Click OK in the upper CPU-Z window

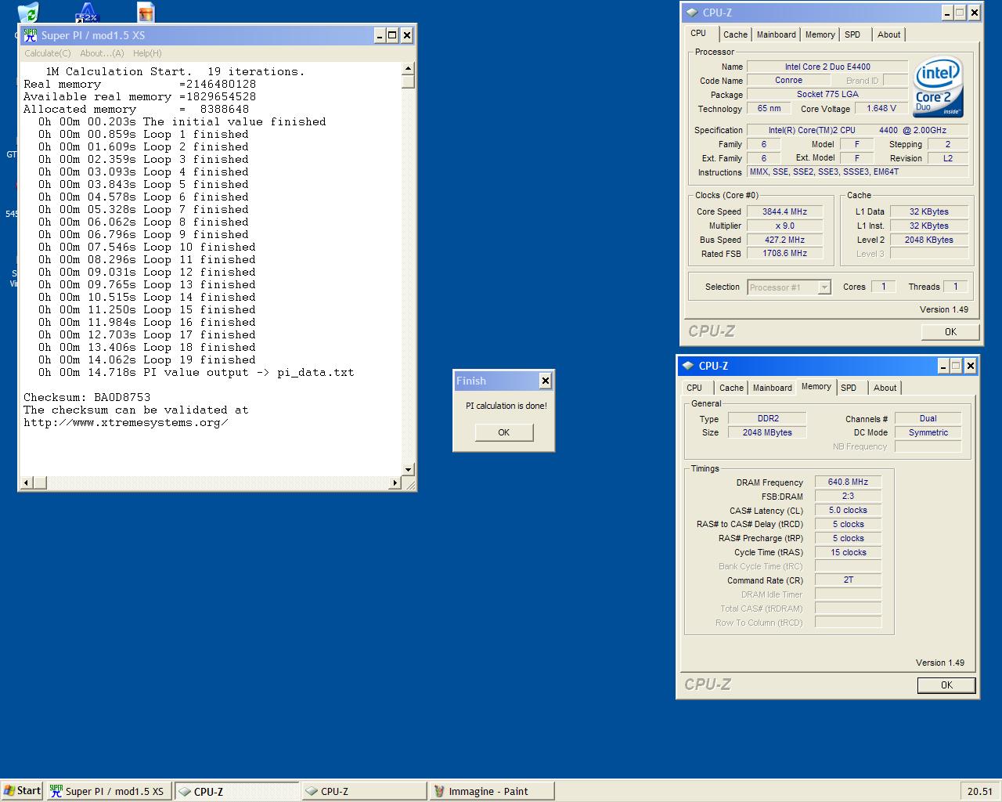(x=950, y=332)
